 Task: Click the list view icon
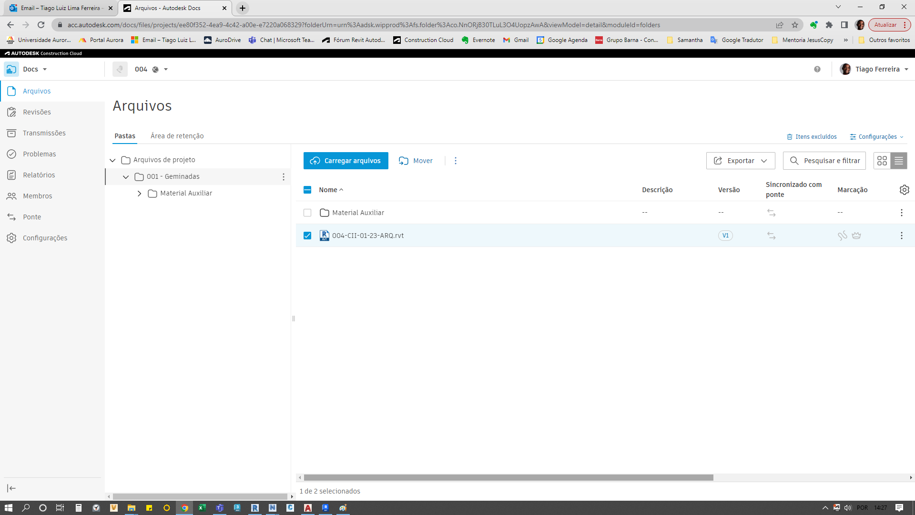point(899,160)
